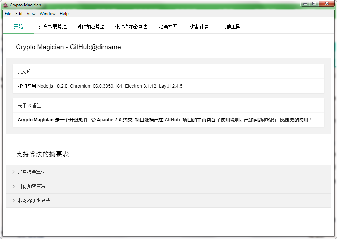The image size is (337, 239).
Task: Open the 进制计算 tab
Action: pos(199,27)
